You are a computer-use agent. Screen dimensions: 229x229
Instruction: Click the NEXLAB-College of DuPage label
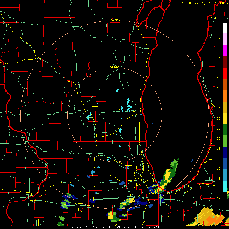pos(203,3)
